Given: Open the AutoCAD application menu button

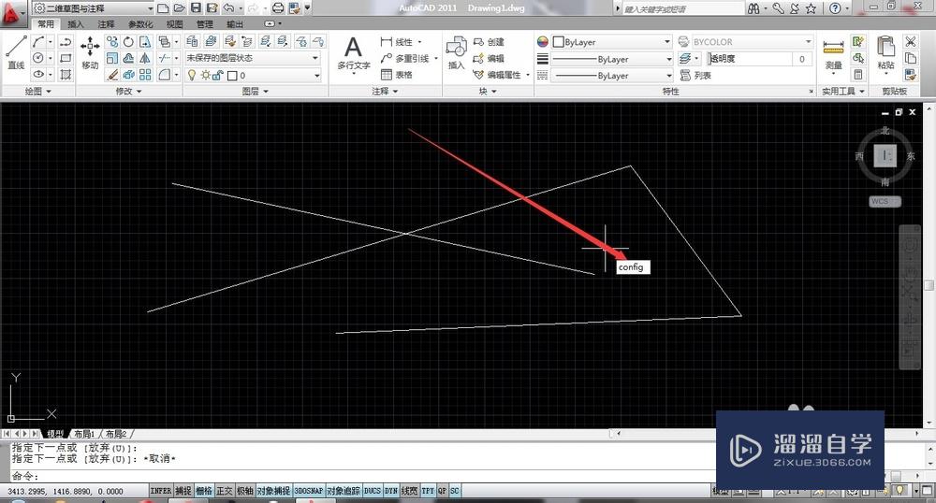Looking at the screenshot, I should 14,11.
